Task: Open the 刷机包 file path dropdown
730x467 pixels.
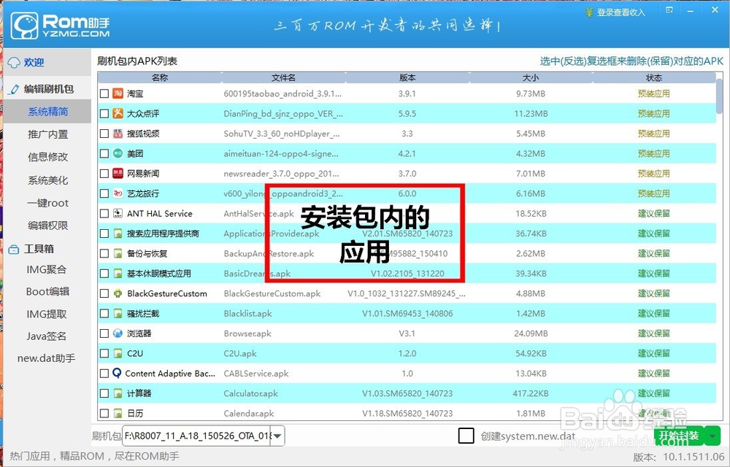Action: (x=277, y=436)
